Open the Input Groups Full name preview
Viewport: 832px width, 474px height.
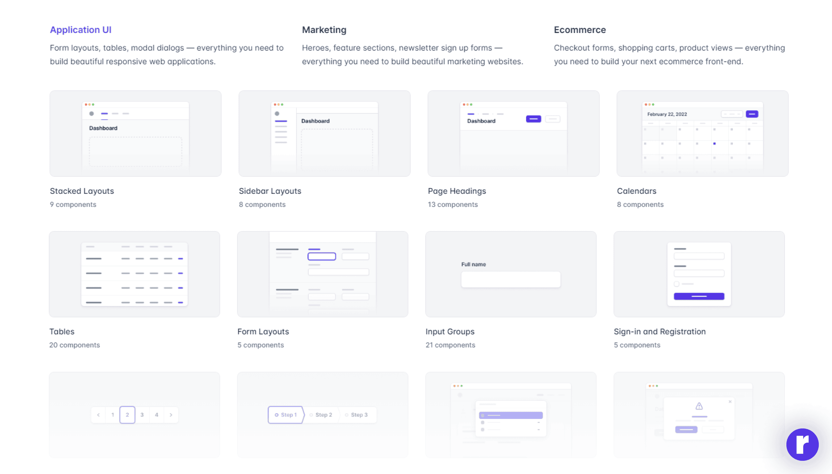(511, 274)
